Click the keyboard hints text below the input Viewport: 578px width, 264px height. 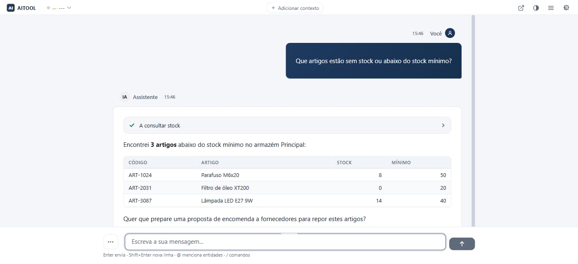177,255
